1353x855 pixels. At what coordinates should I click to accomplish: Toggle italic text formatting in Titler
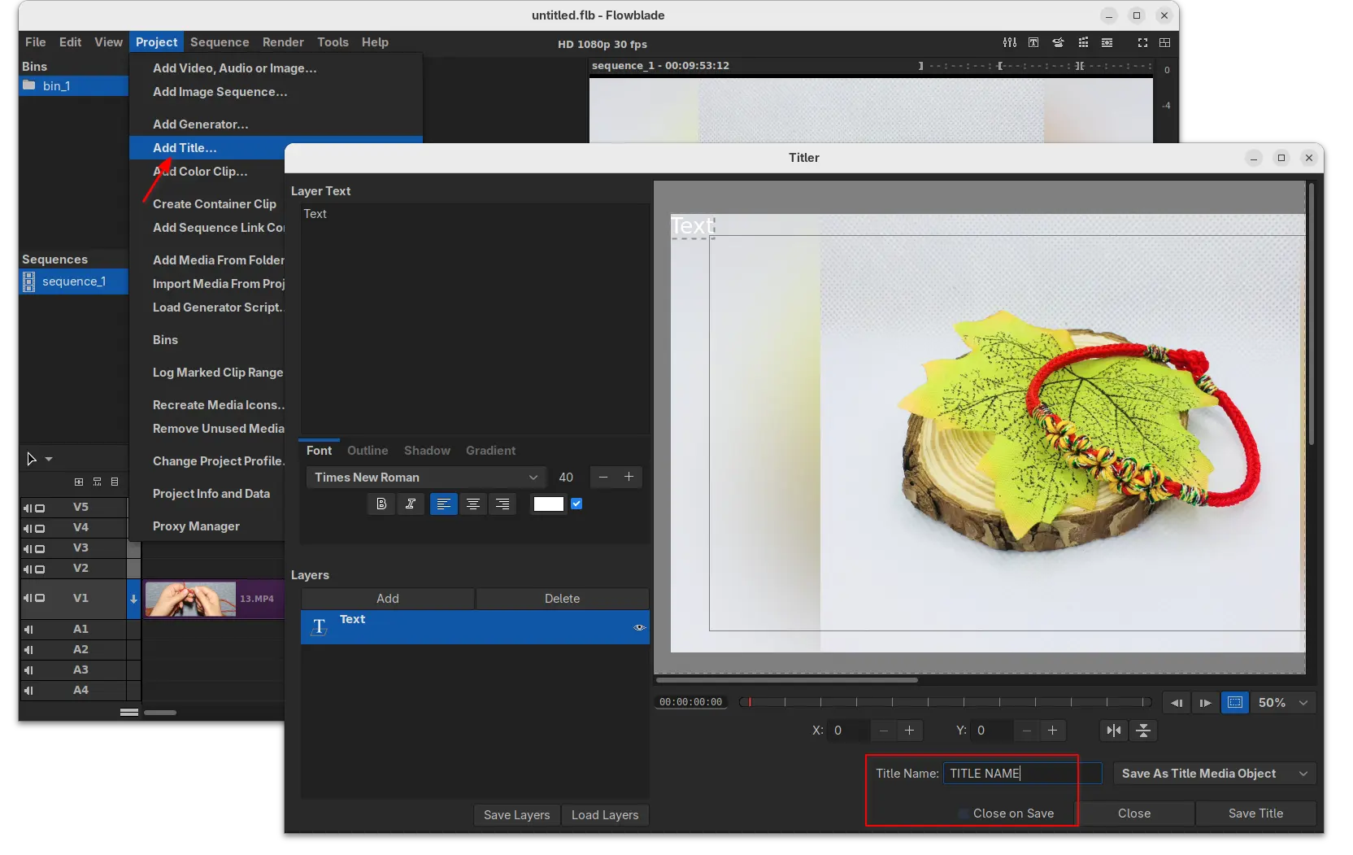point(411,504)
